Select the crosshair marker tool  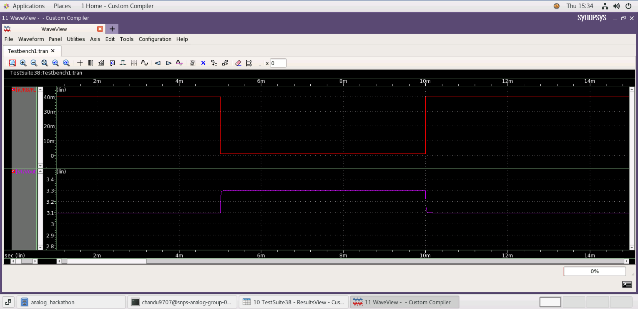point(80,63)
